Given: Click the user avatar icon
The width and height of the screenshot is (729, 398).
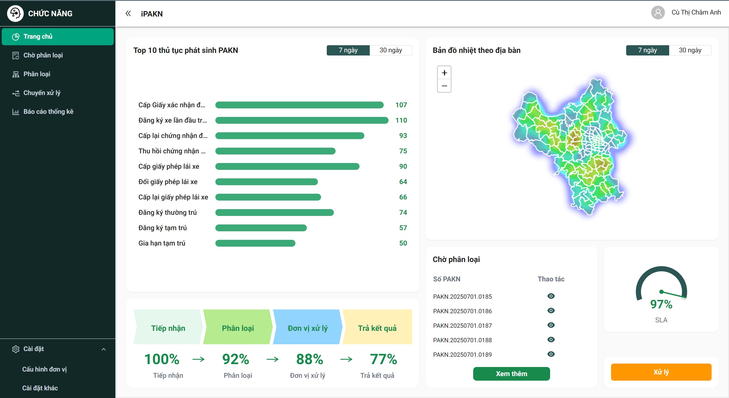Looking at the screenshot, I should [658, 13].
